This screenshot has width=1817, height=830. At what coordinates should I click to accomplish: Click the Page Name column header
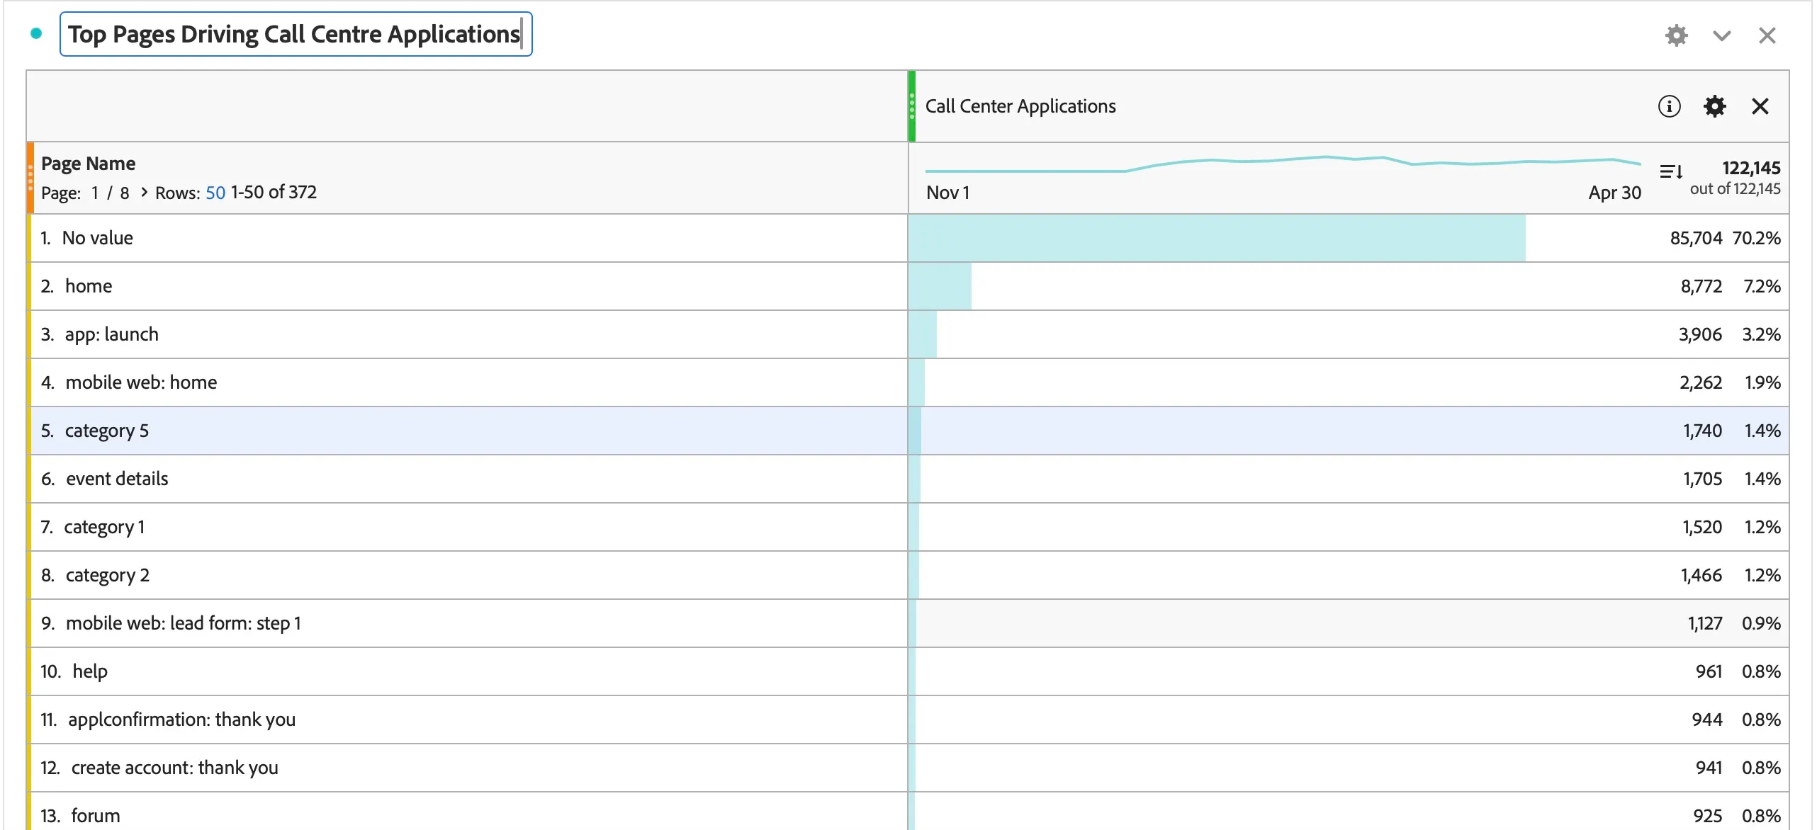point(88,164)
